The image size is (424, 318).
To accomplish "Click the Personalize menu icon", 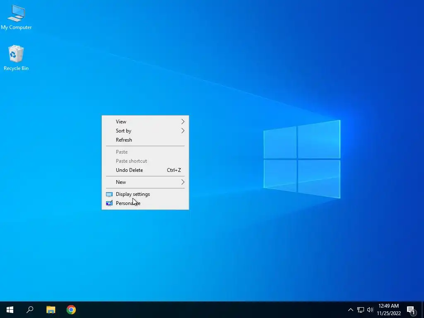I will click(x=109, y=203).
